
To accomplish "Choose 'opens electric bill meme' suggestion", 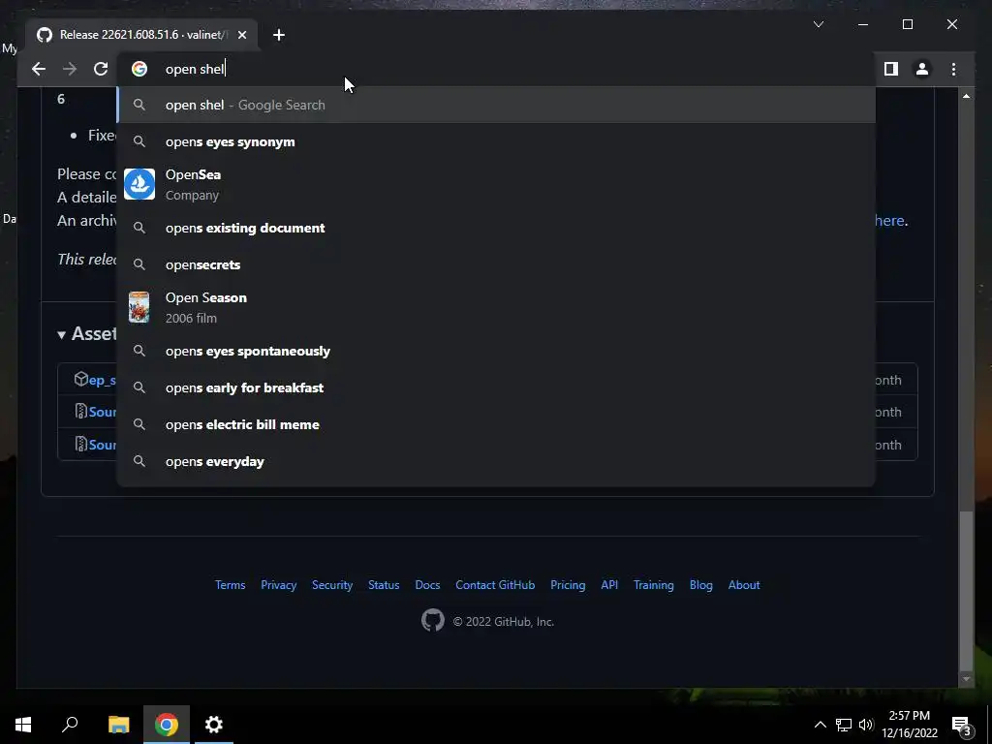I will (497, 424).
